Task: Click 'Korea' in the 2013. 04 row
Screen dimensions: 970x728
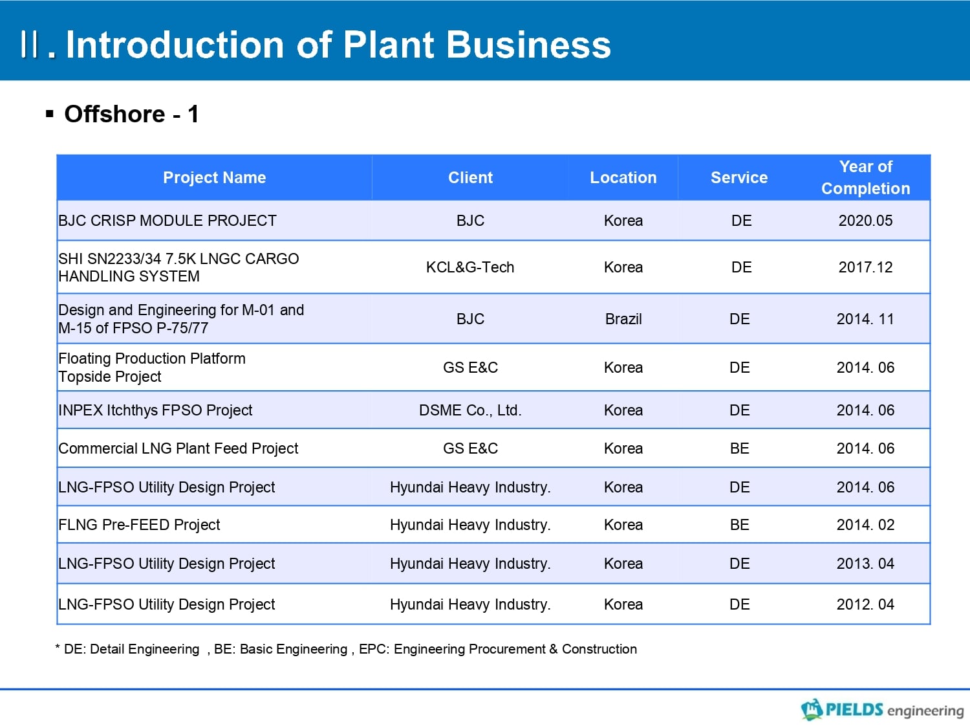Action: click(623, 564)
